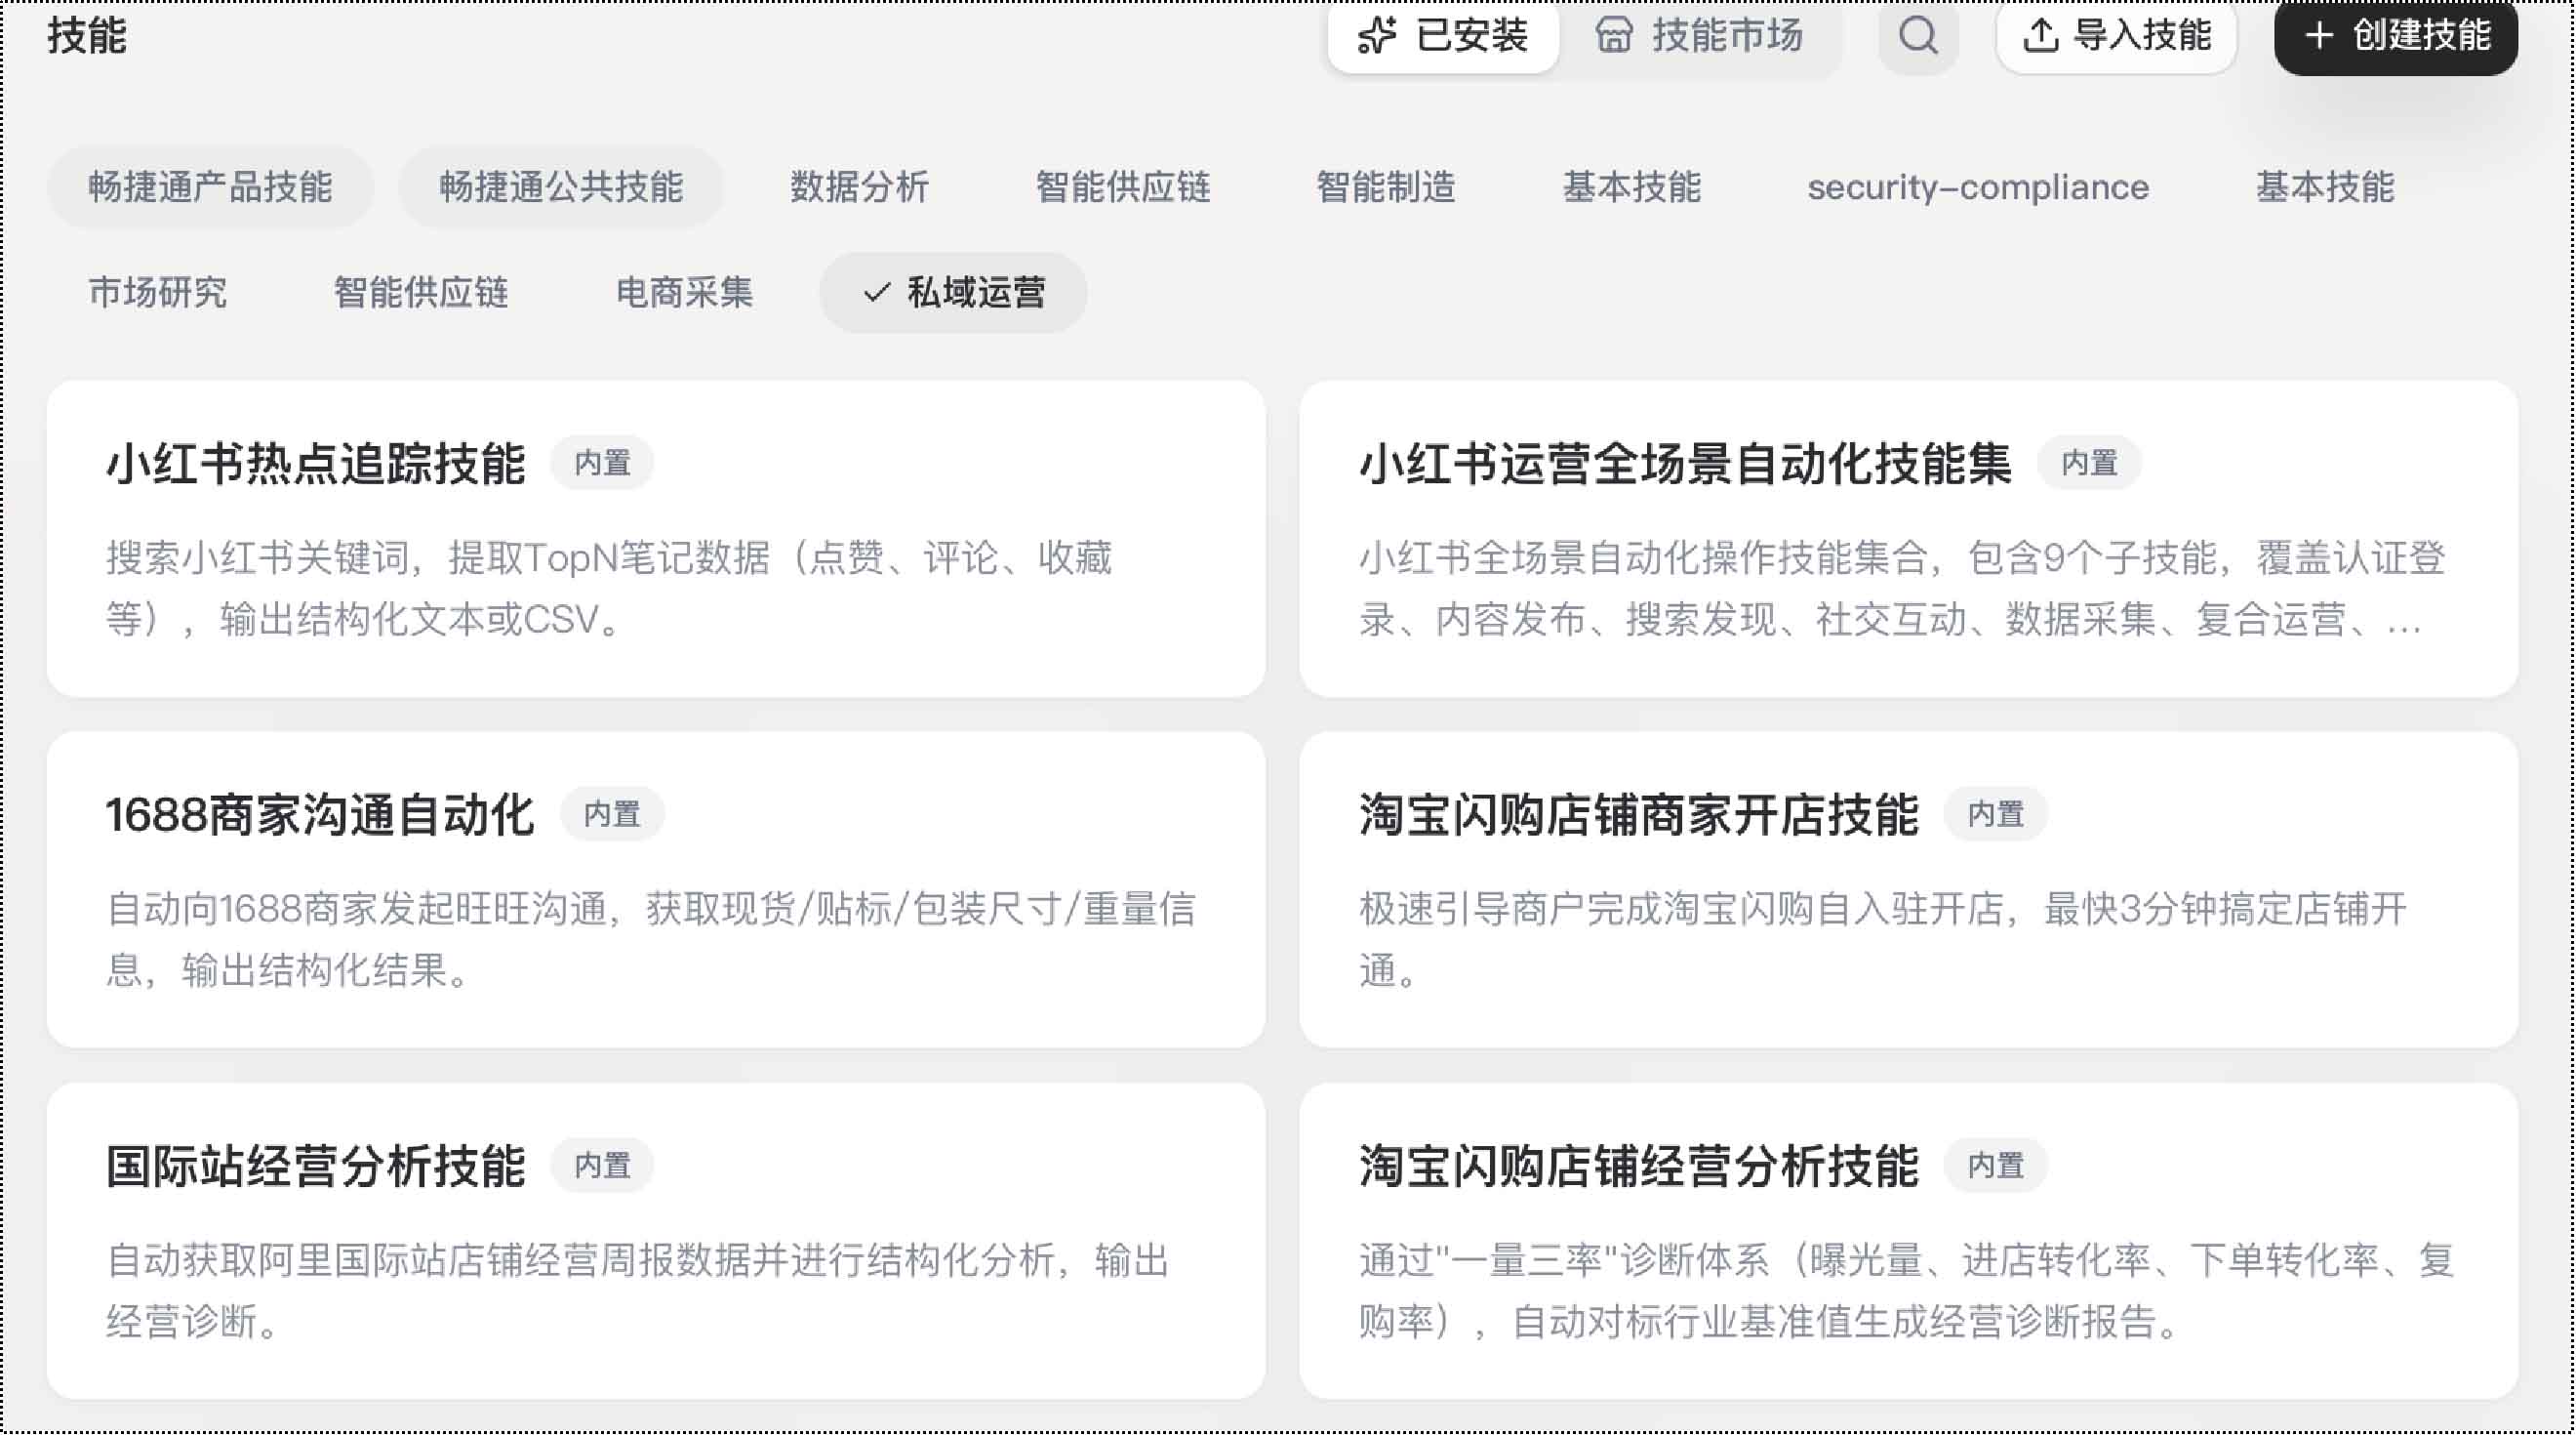Click the 导入技能 button
The width and height of the screenshot is (2576, 1435).
(2116, 36)
